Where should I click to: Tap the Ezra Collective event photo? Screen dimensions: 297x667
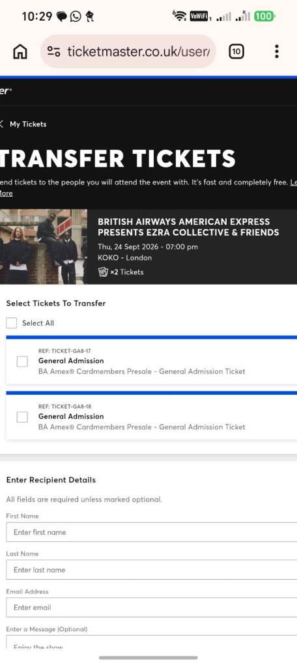(x=44, y=246)
